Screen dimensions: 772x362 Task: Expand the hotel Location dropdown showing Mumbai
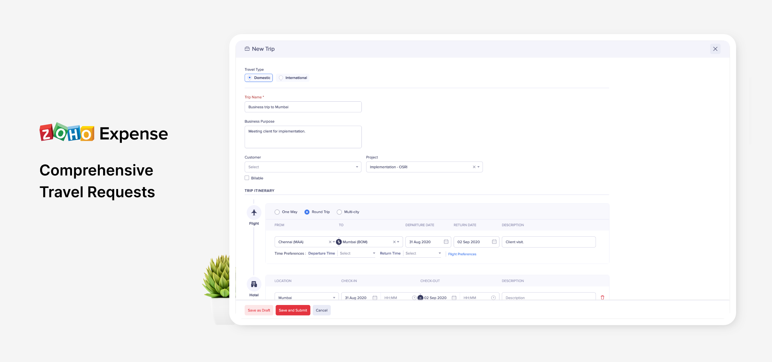pos(334,297)
